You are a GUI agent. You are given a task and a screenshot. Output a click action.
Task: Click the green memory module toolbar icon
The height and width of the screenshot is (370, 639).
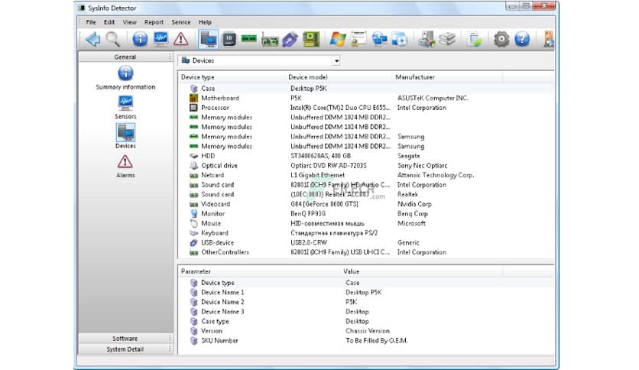click(x=249, y=39)
